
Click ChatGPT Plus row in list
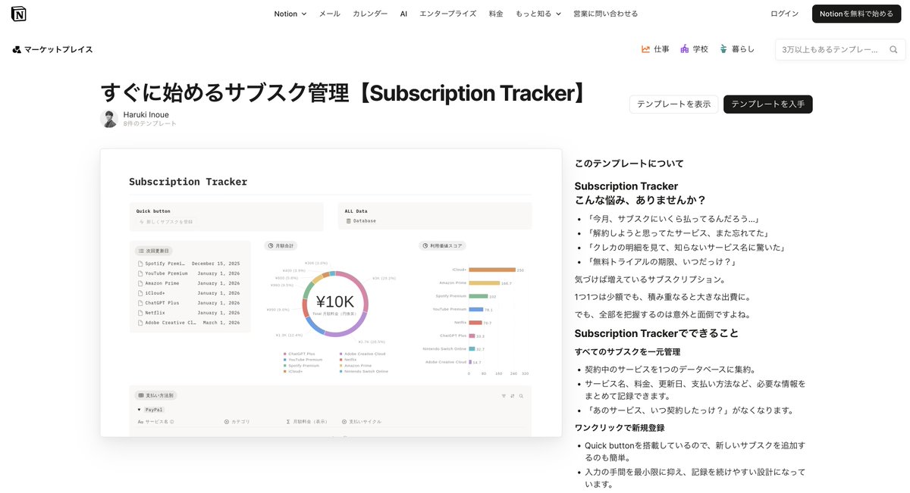(189, 303)
